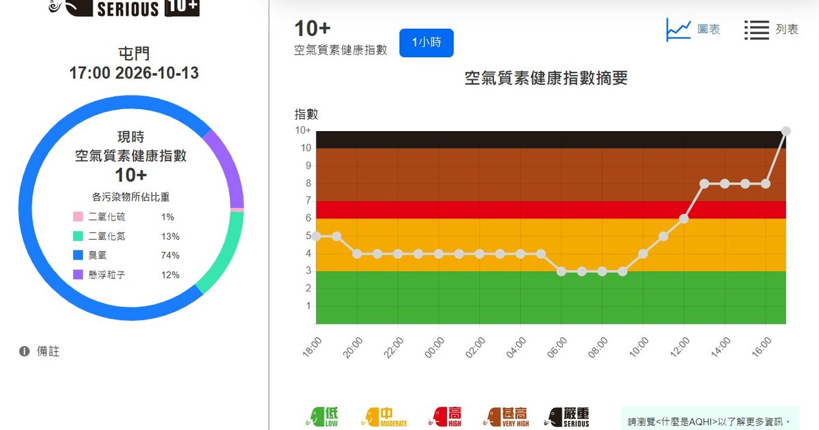Click the list view lines icon

[756, 30]
